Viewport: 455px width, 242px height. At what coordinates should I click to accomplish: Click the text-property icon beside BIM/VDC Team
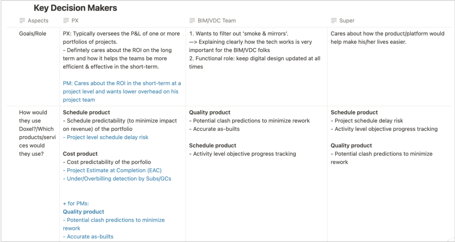[x=192, y=20]
